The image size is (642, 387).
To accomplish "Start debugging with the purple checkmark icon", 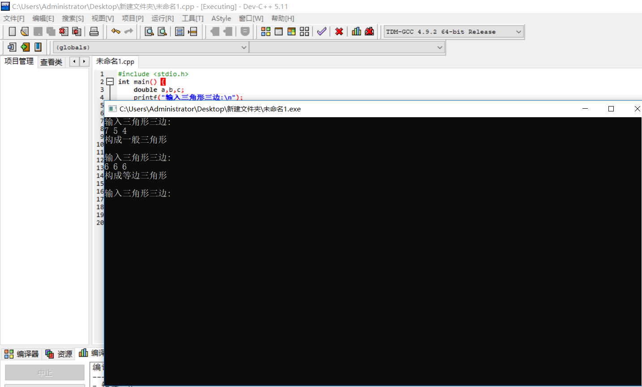I will click(x=321, y=31).
